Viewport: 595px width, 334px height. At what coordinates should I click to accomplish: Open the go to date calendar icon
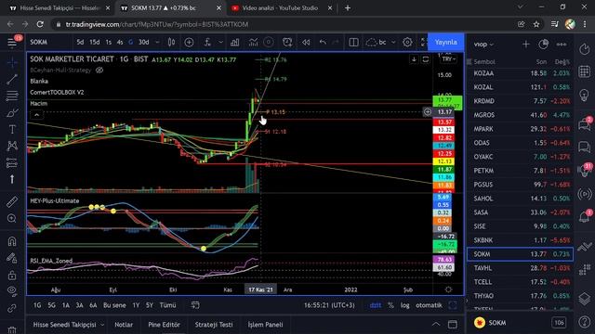coord(195,305)
